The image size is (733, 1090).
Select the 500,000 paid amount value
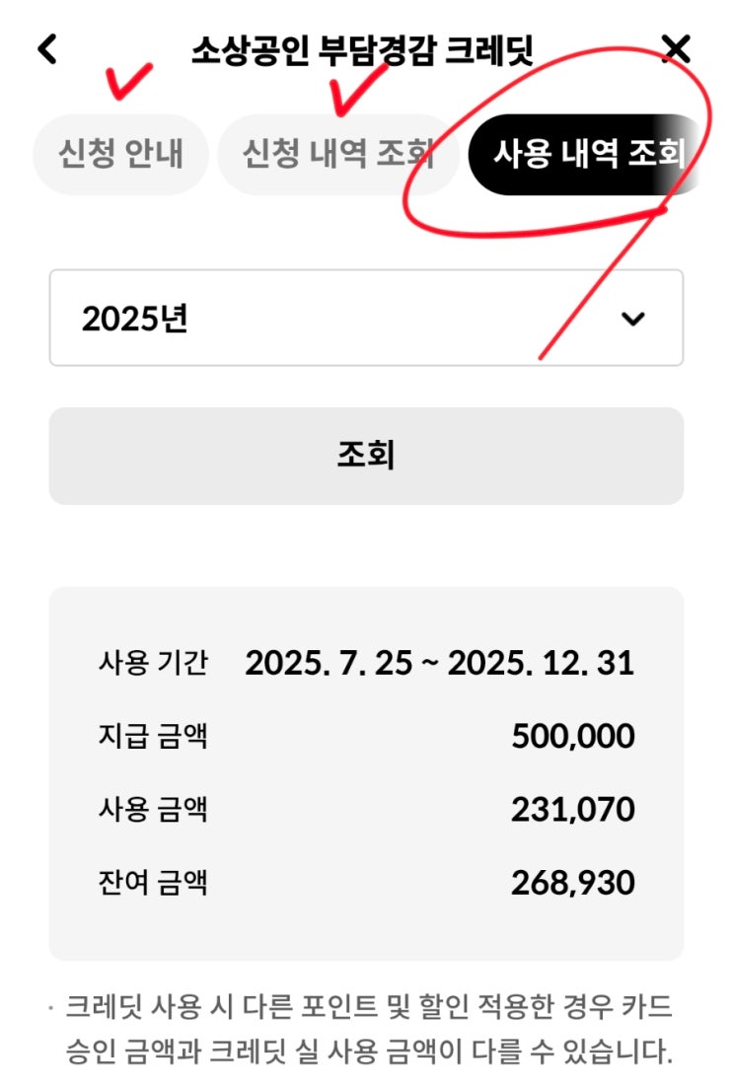click(573, 736)
